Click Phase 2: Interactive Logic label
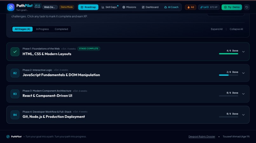The image size is (256, 143). pos(37,70)
